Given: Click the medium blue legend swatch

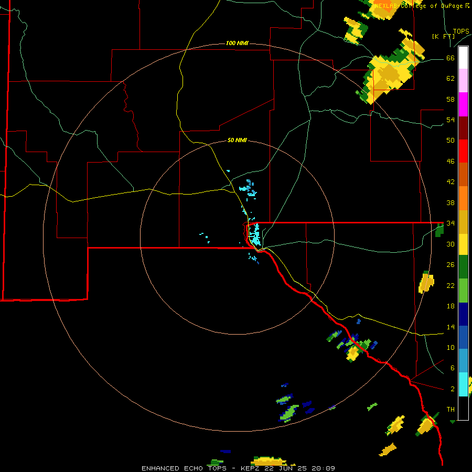Looking at the screenshot, I should pos(463,337).
